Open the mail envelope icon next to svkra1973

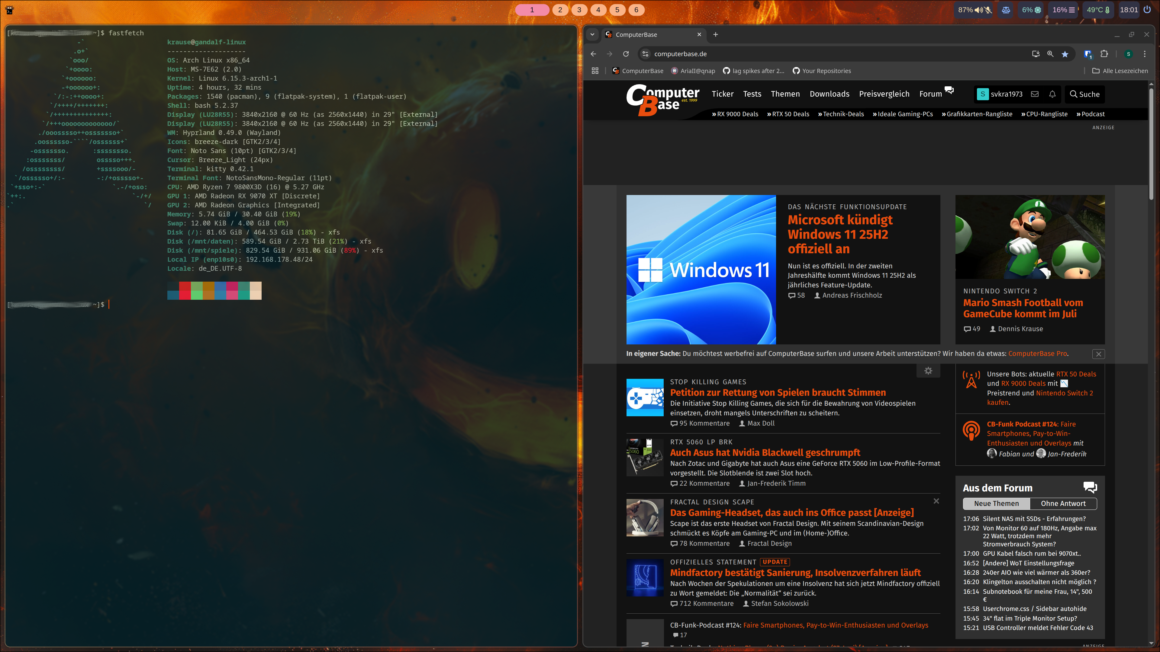coord(1035,94)
